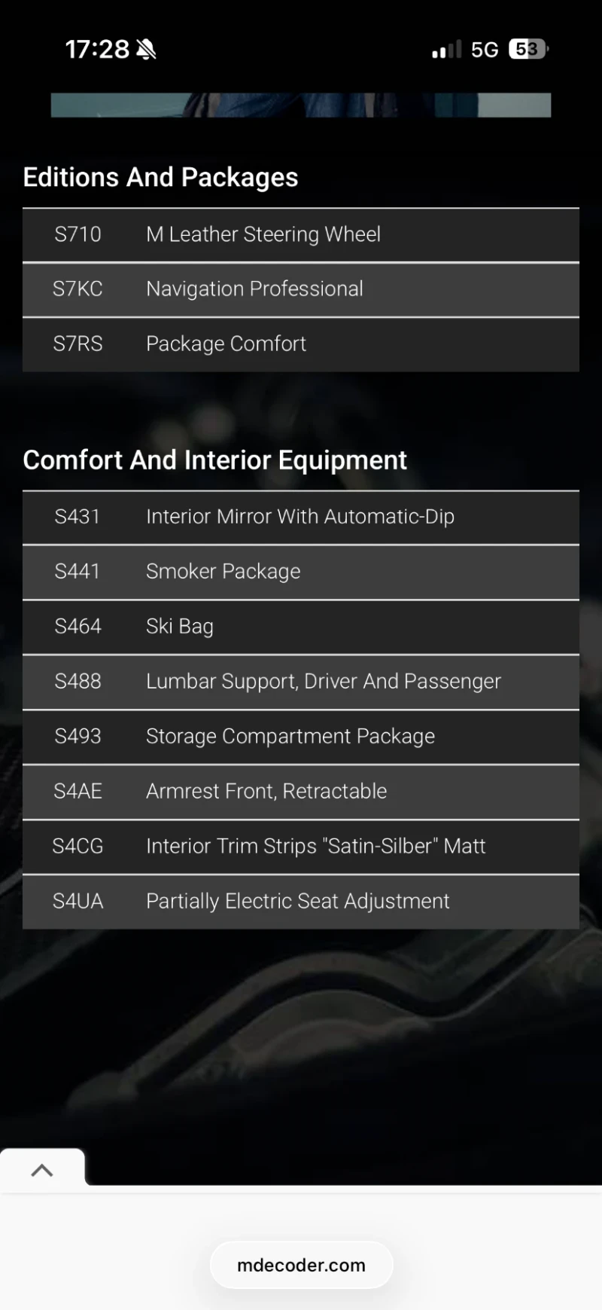Select Armrest Front, Retractable entry

301,792
